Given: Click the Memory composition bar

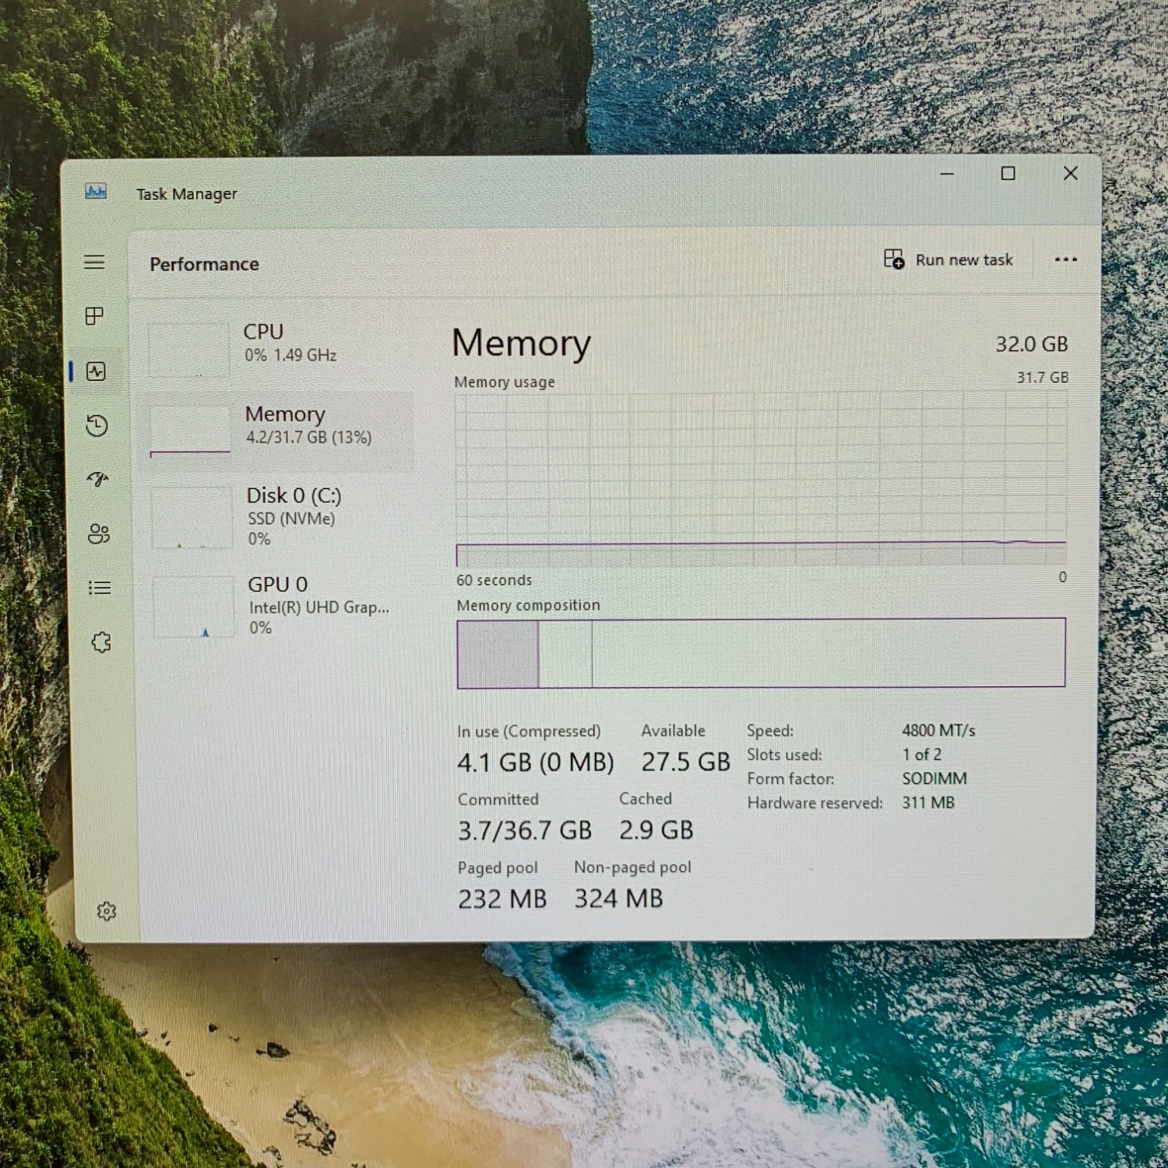Looking at the screenshot, I should [x=761, y=653].
